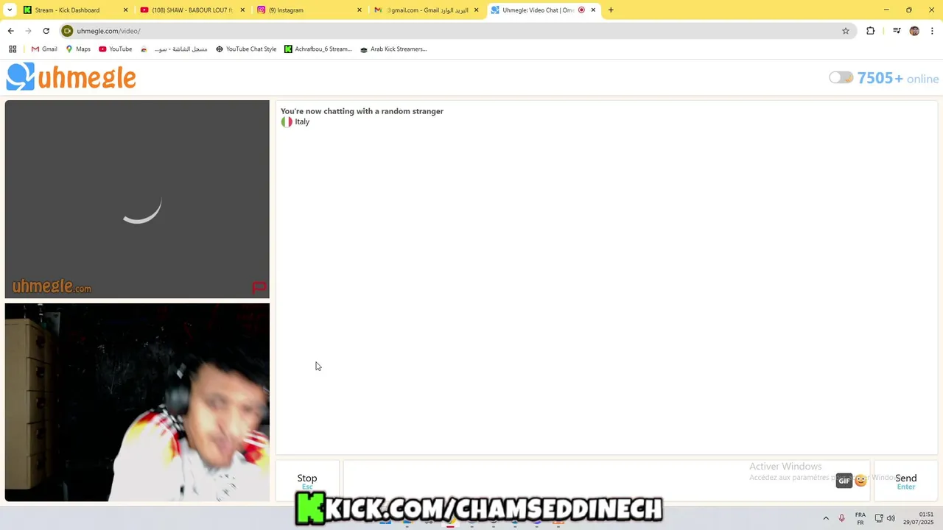Open the emoji picker
Viewport: 943px width, 530px height.
[860, 481]
